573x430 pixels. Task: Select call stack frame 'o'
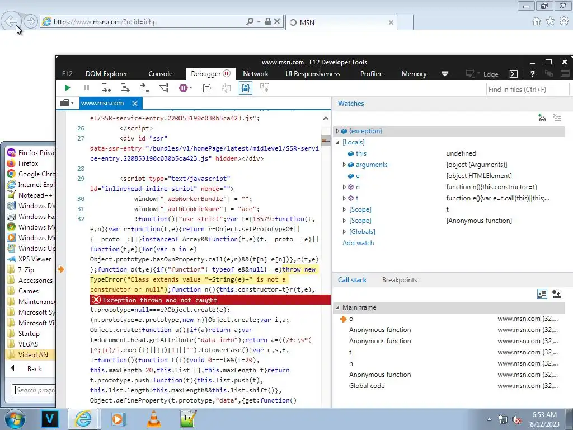pyautogui.click(x=449, y=319)
